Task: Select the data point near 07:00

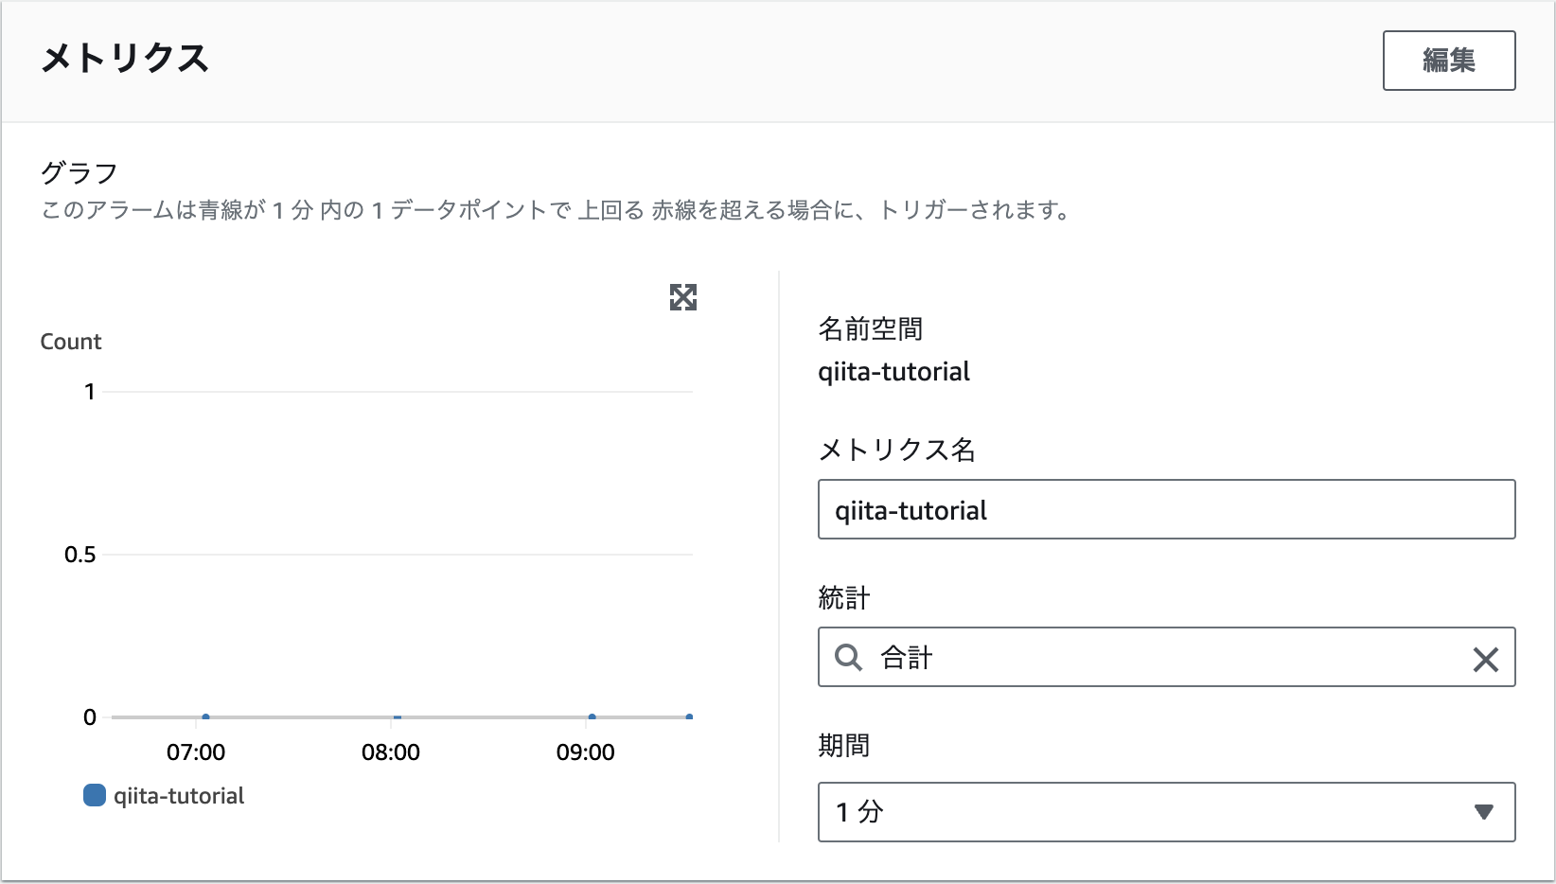Action: pos(206,716)
